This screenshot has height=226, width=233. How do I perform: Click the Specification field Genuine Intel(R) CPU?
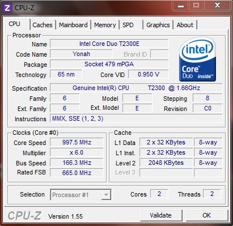136,88
